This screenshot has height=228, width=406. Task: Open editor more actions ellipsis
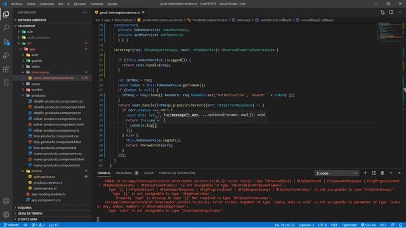point(400,13)
